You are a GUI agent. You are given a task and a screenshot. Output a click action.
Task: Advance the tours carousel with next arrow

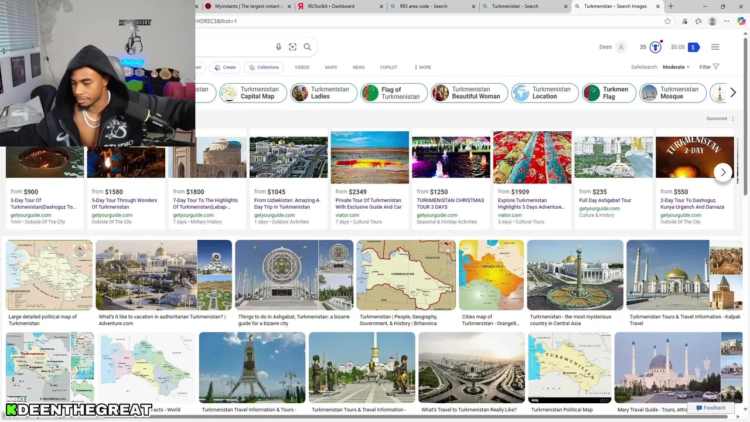click(723, 172)
